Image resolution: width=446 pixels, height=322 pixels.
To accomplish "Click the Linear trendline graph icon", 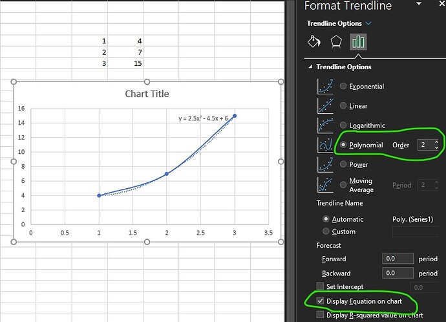I will [x=325, y=106].
